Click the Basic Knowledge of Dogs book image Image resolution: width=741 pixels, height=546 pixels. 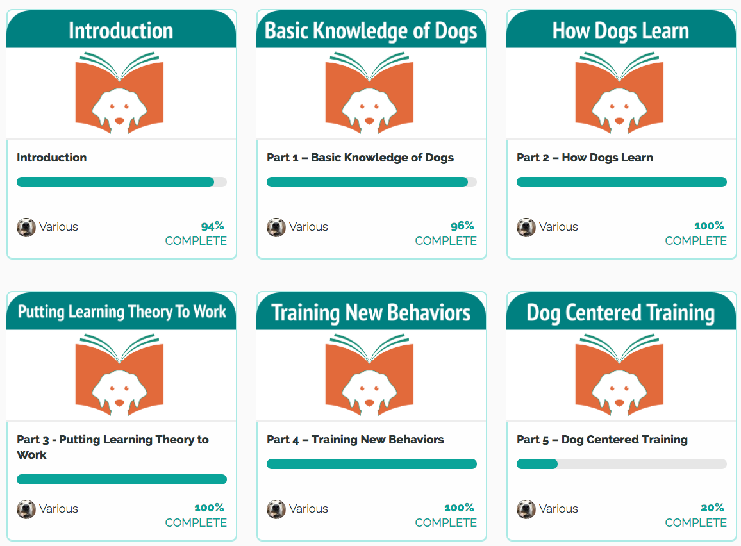tap(370, 93)
